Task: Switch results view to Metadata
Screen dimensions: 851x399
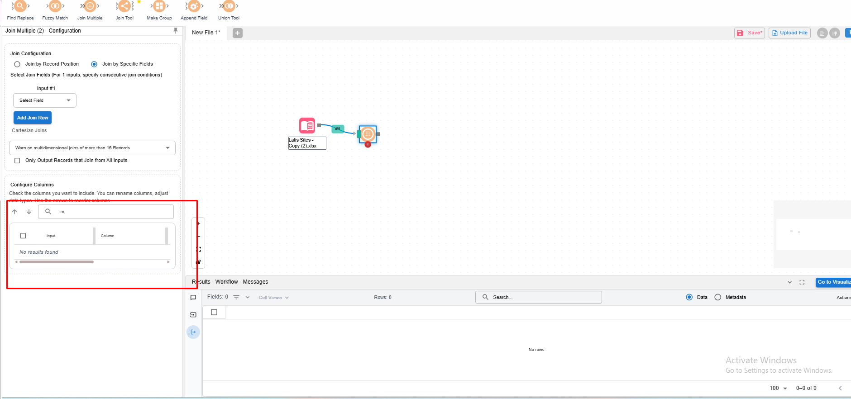Action: point(717,297)
